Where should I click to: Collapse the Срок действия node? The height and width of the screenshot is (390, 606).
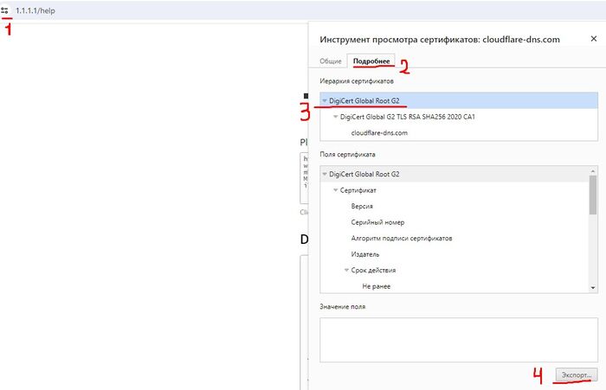345,271
